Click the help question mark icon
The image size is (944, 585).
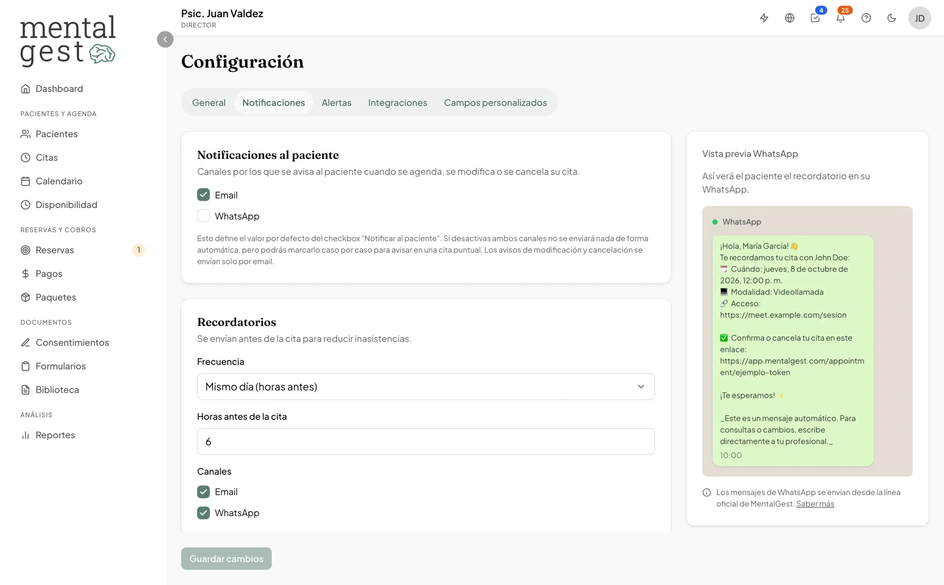pyautogui.click(x=866, y=18)
